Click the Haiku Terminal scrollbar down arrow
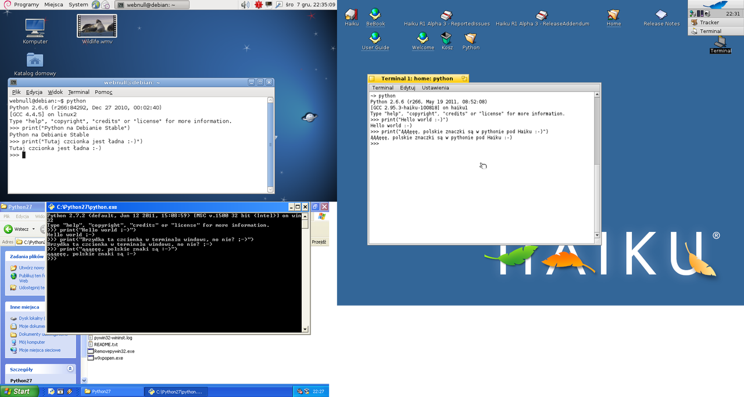The image size is (744, 397). coord(596,235)
